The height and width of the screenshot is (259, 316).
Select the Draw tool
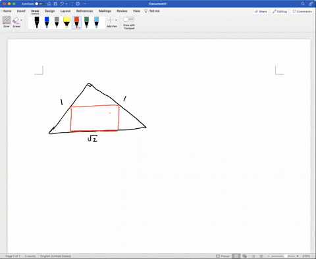pyautogui.click(x=7, y=22)
